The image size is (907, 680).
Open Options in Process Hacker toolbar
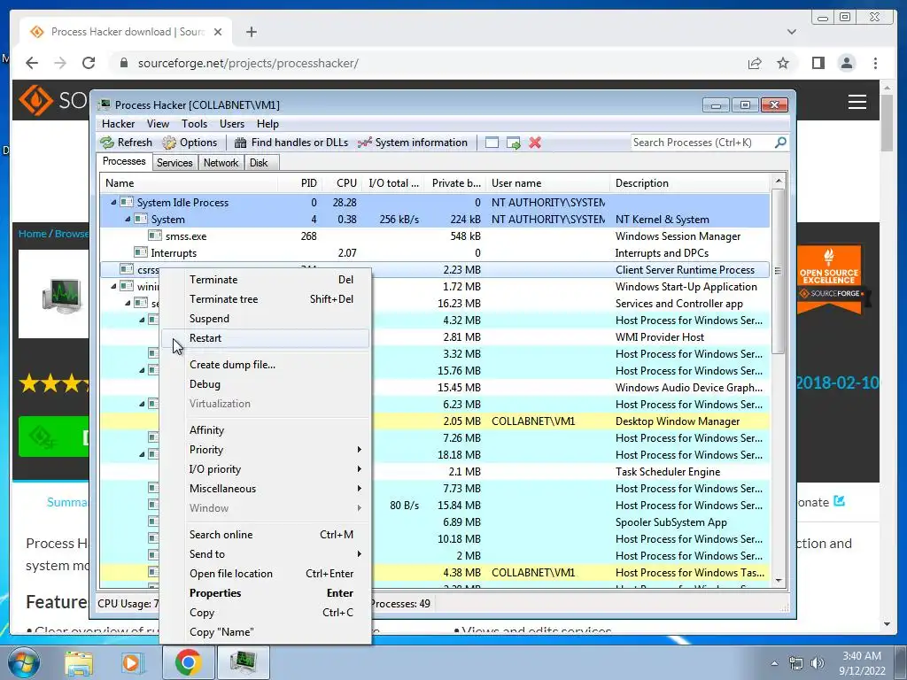pyautogui.click(x=190, y=143)
